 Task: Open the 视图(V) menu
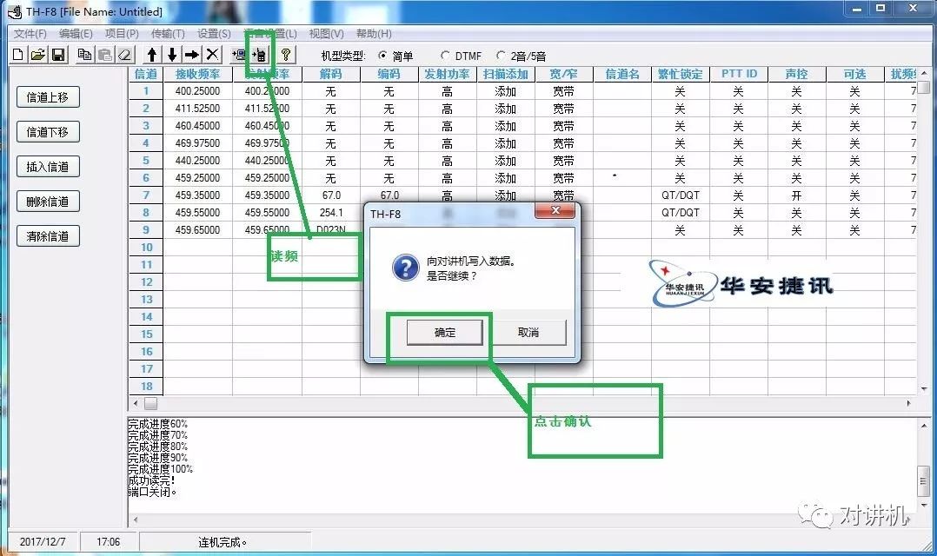point(325,33)
